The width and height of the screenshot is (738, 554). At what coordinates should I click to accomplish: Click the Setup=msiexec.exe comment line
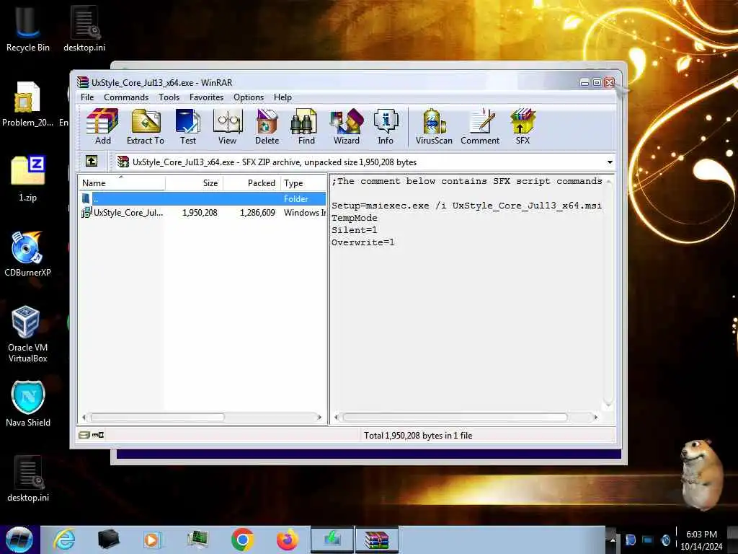[466, 206]
